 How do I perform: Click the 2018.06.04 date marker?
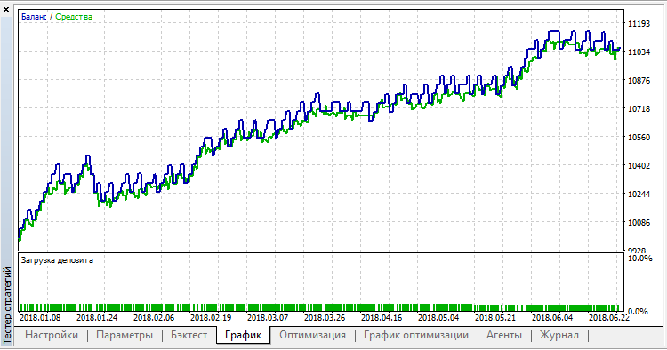point(552,318)
